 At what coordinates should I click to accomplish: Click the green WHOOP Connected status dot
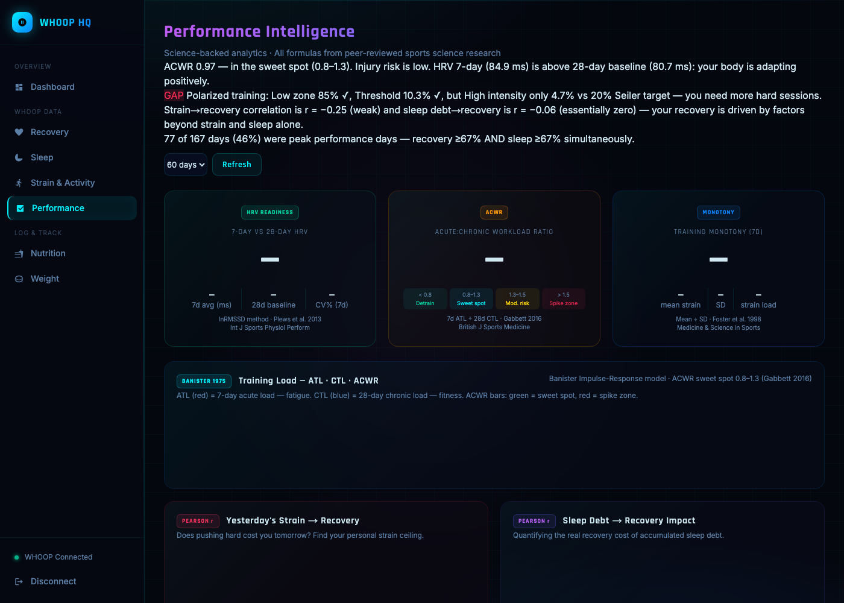click(x=17, y=557)
